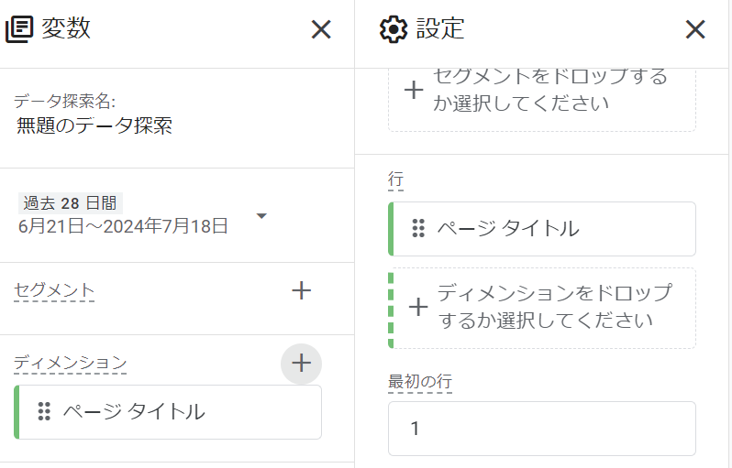Add a new dimension with plus icon

[301, 363]
